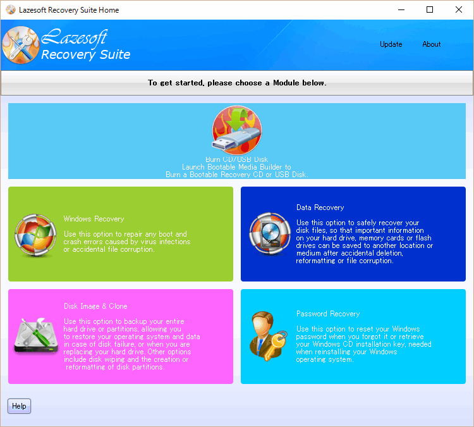Click 'Use this option to reset your Windows' description

[x=363, y=344]
